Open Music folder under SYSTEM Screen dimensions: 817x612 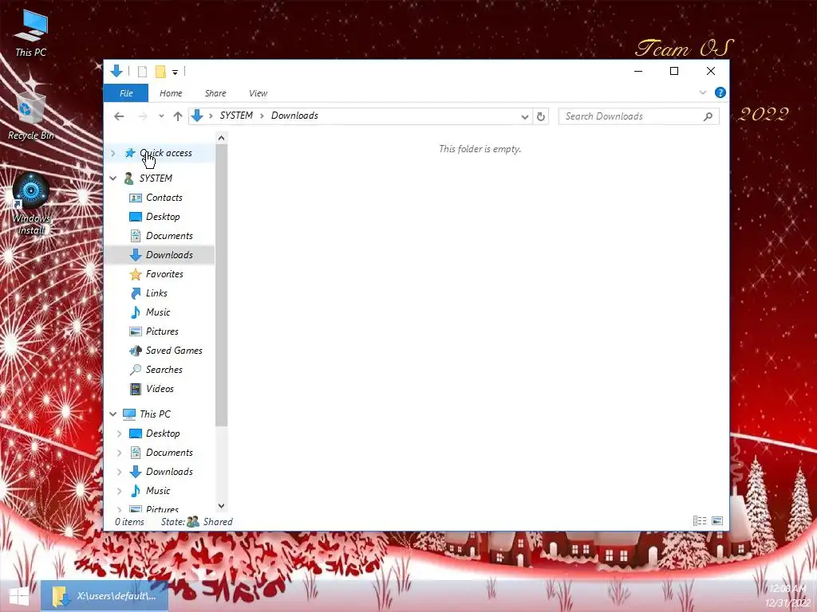(x=158, y=312)
